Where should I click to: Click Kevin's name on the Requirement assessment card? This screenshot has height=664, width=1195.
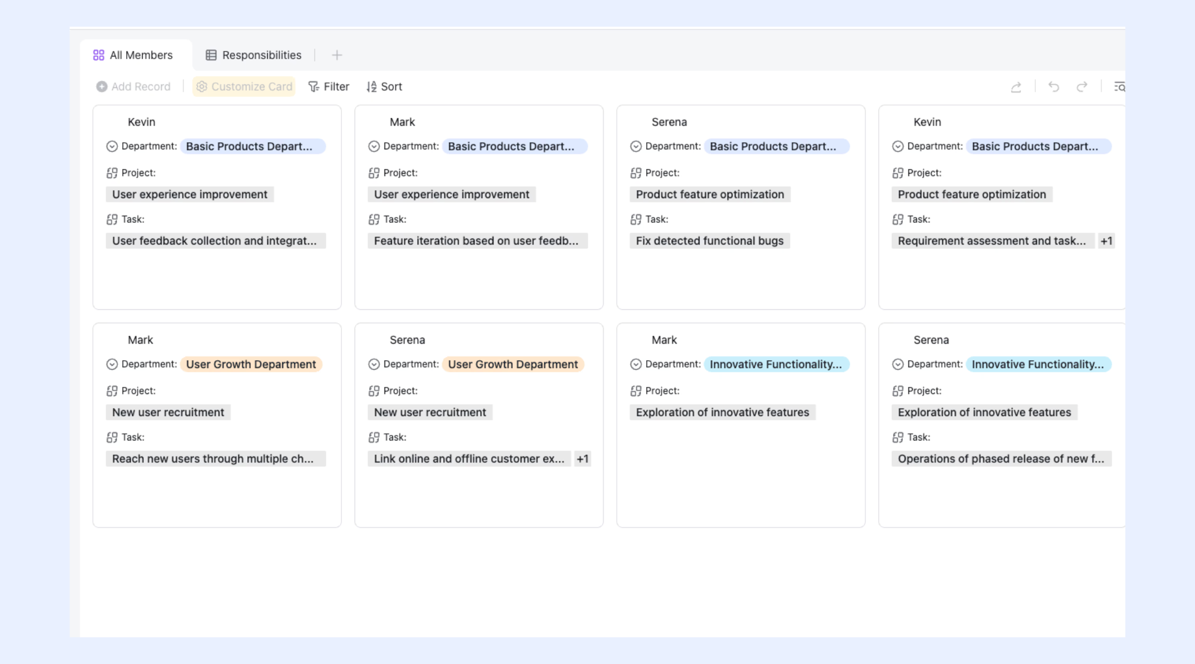tap(927, 122)
